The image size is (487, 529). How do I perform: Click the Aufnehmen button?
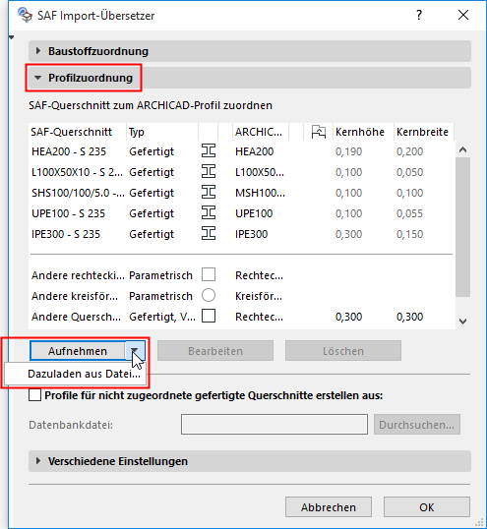pos(78,351)
